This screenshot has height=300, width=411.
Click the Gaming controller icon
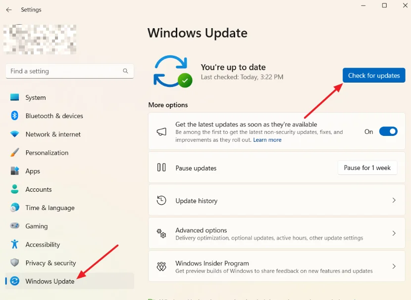(15, 225)
